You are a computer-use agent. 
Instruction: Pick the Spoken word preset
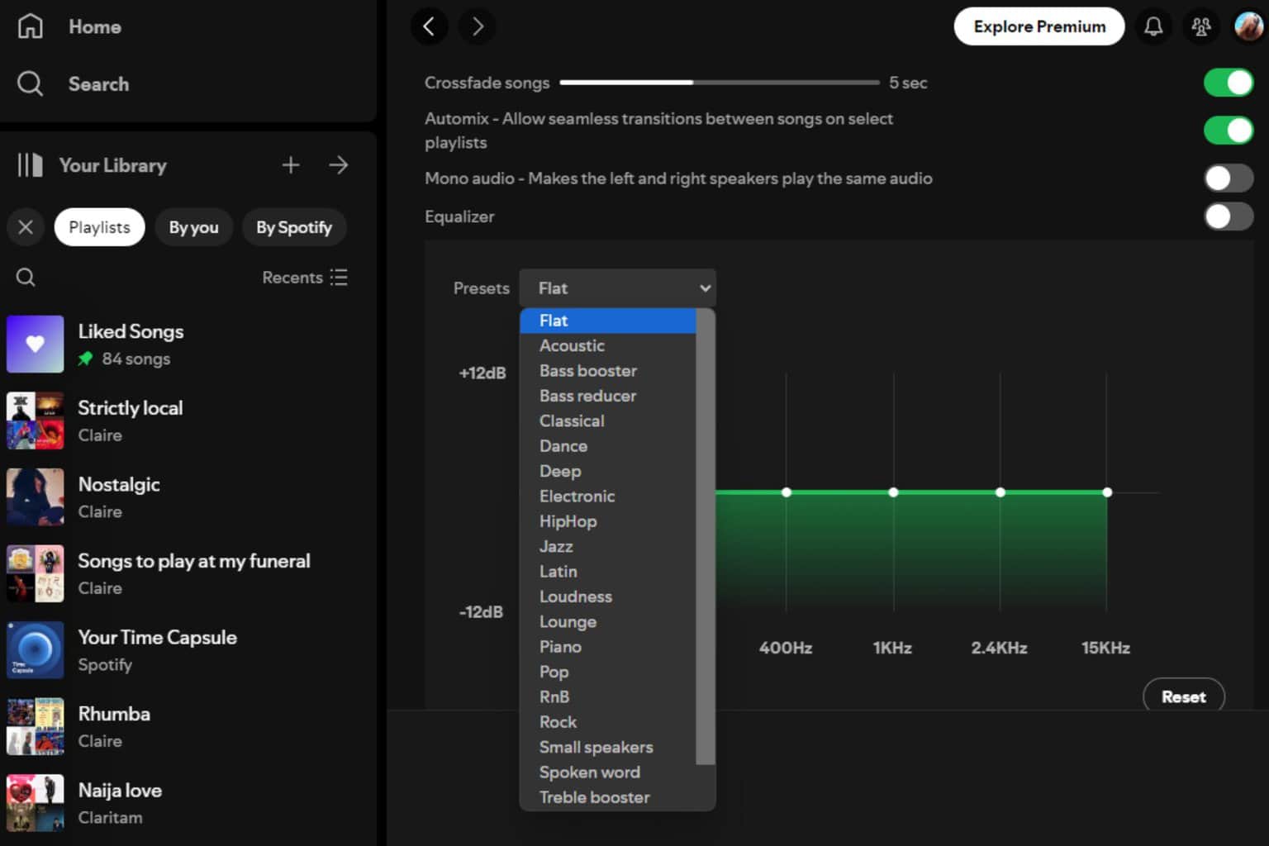(x=608, y=772)
